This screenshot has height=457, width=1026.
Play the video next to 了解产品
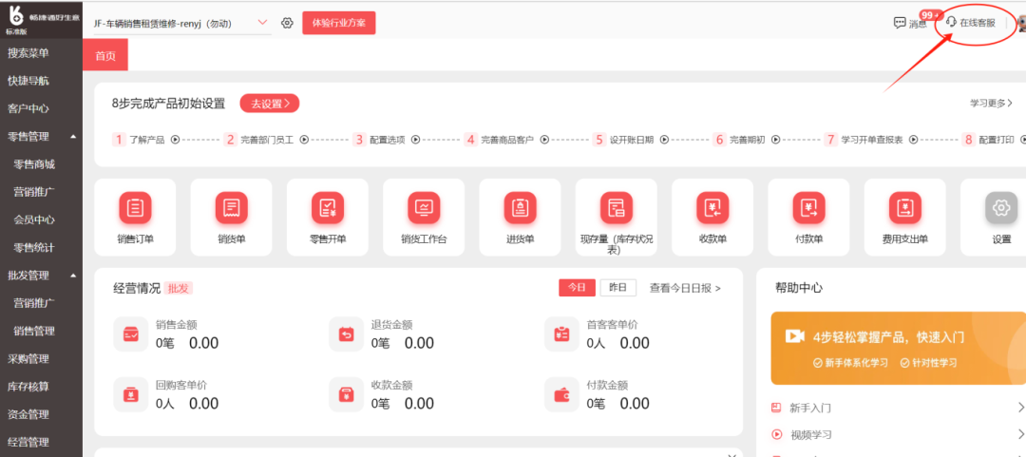pos(175,140)
